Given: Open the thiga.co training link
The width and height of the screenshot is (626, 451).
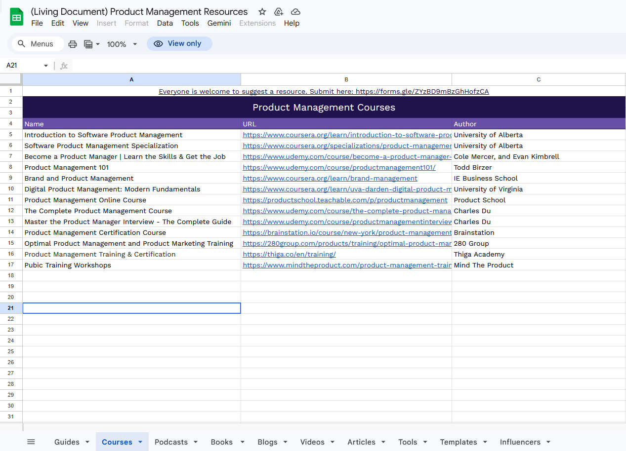Looking at the screenshot, I should tap(289, 254).
